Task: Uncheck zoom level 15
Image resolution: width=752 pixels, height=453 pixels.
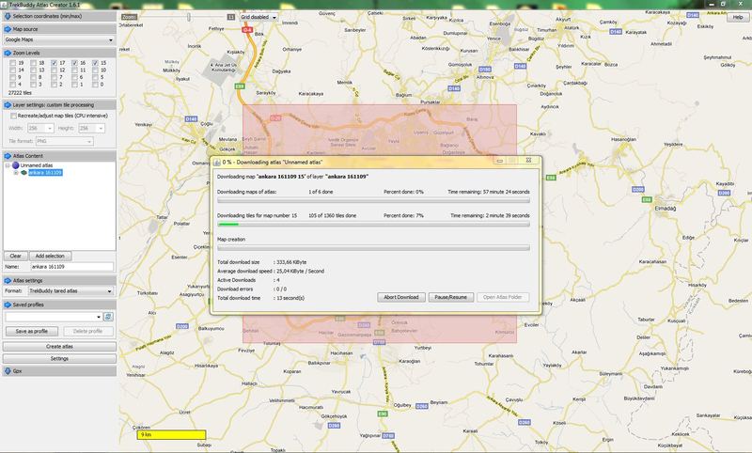Action: (95, 63)
